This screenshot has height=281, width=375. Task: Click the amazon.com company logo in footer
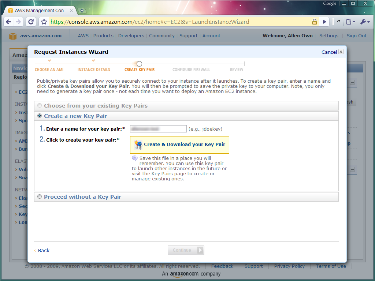coord(185,274)
